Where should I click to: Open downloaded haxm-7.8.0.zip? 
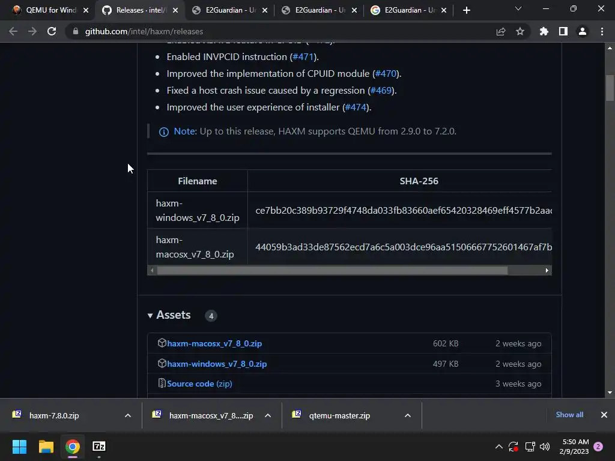[54, 415]
